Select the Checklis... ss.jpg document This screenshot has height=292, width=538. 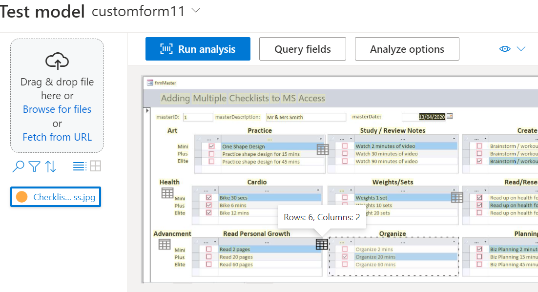[x=56, y=197]
